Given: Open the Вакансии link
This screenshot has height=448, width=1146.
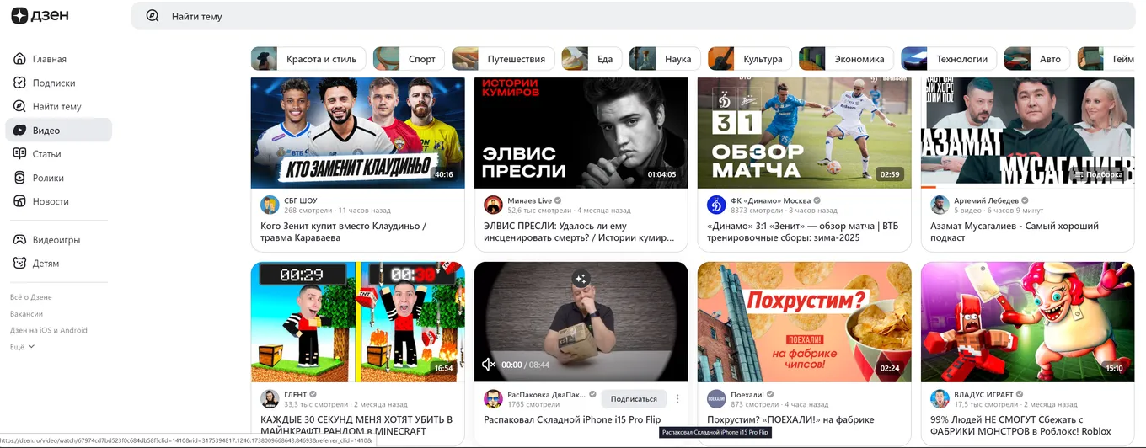Looking at the screenshot, I should tap(26, 313).
